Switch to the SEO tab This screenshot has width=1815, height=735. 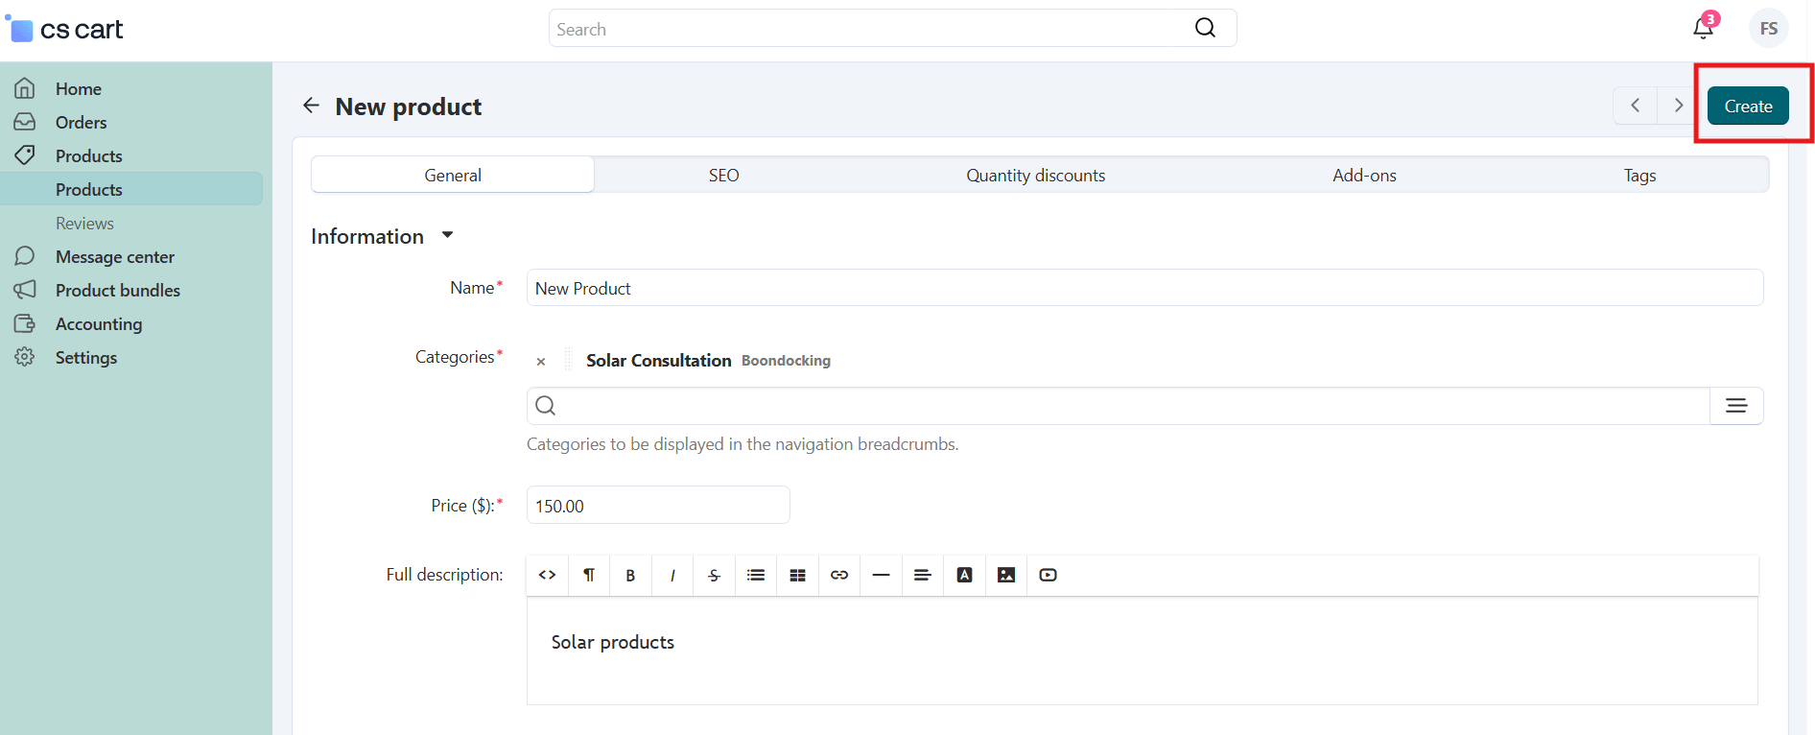coord(723,176)
